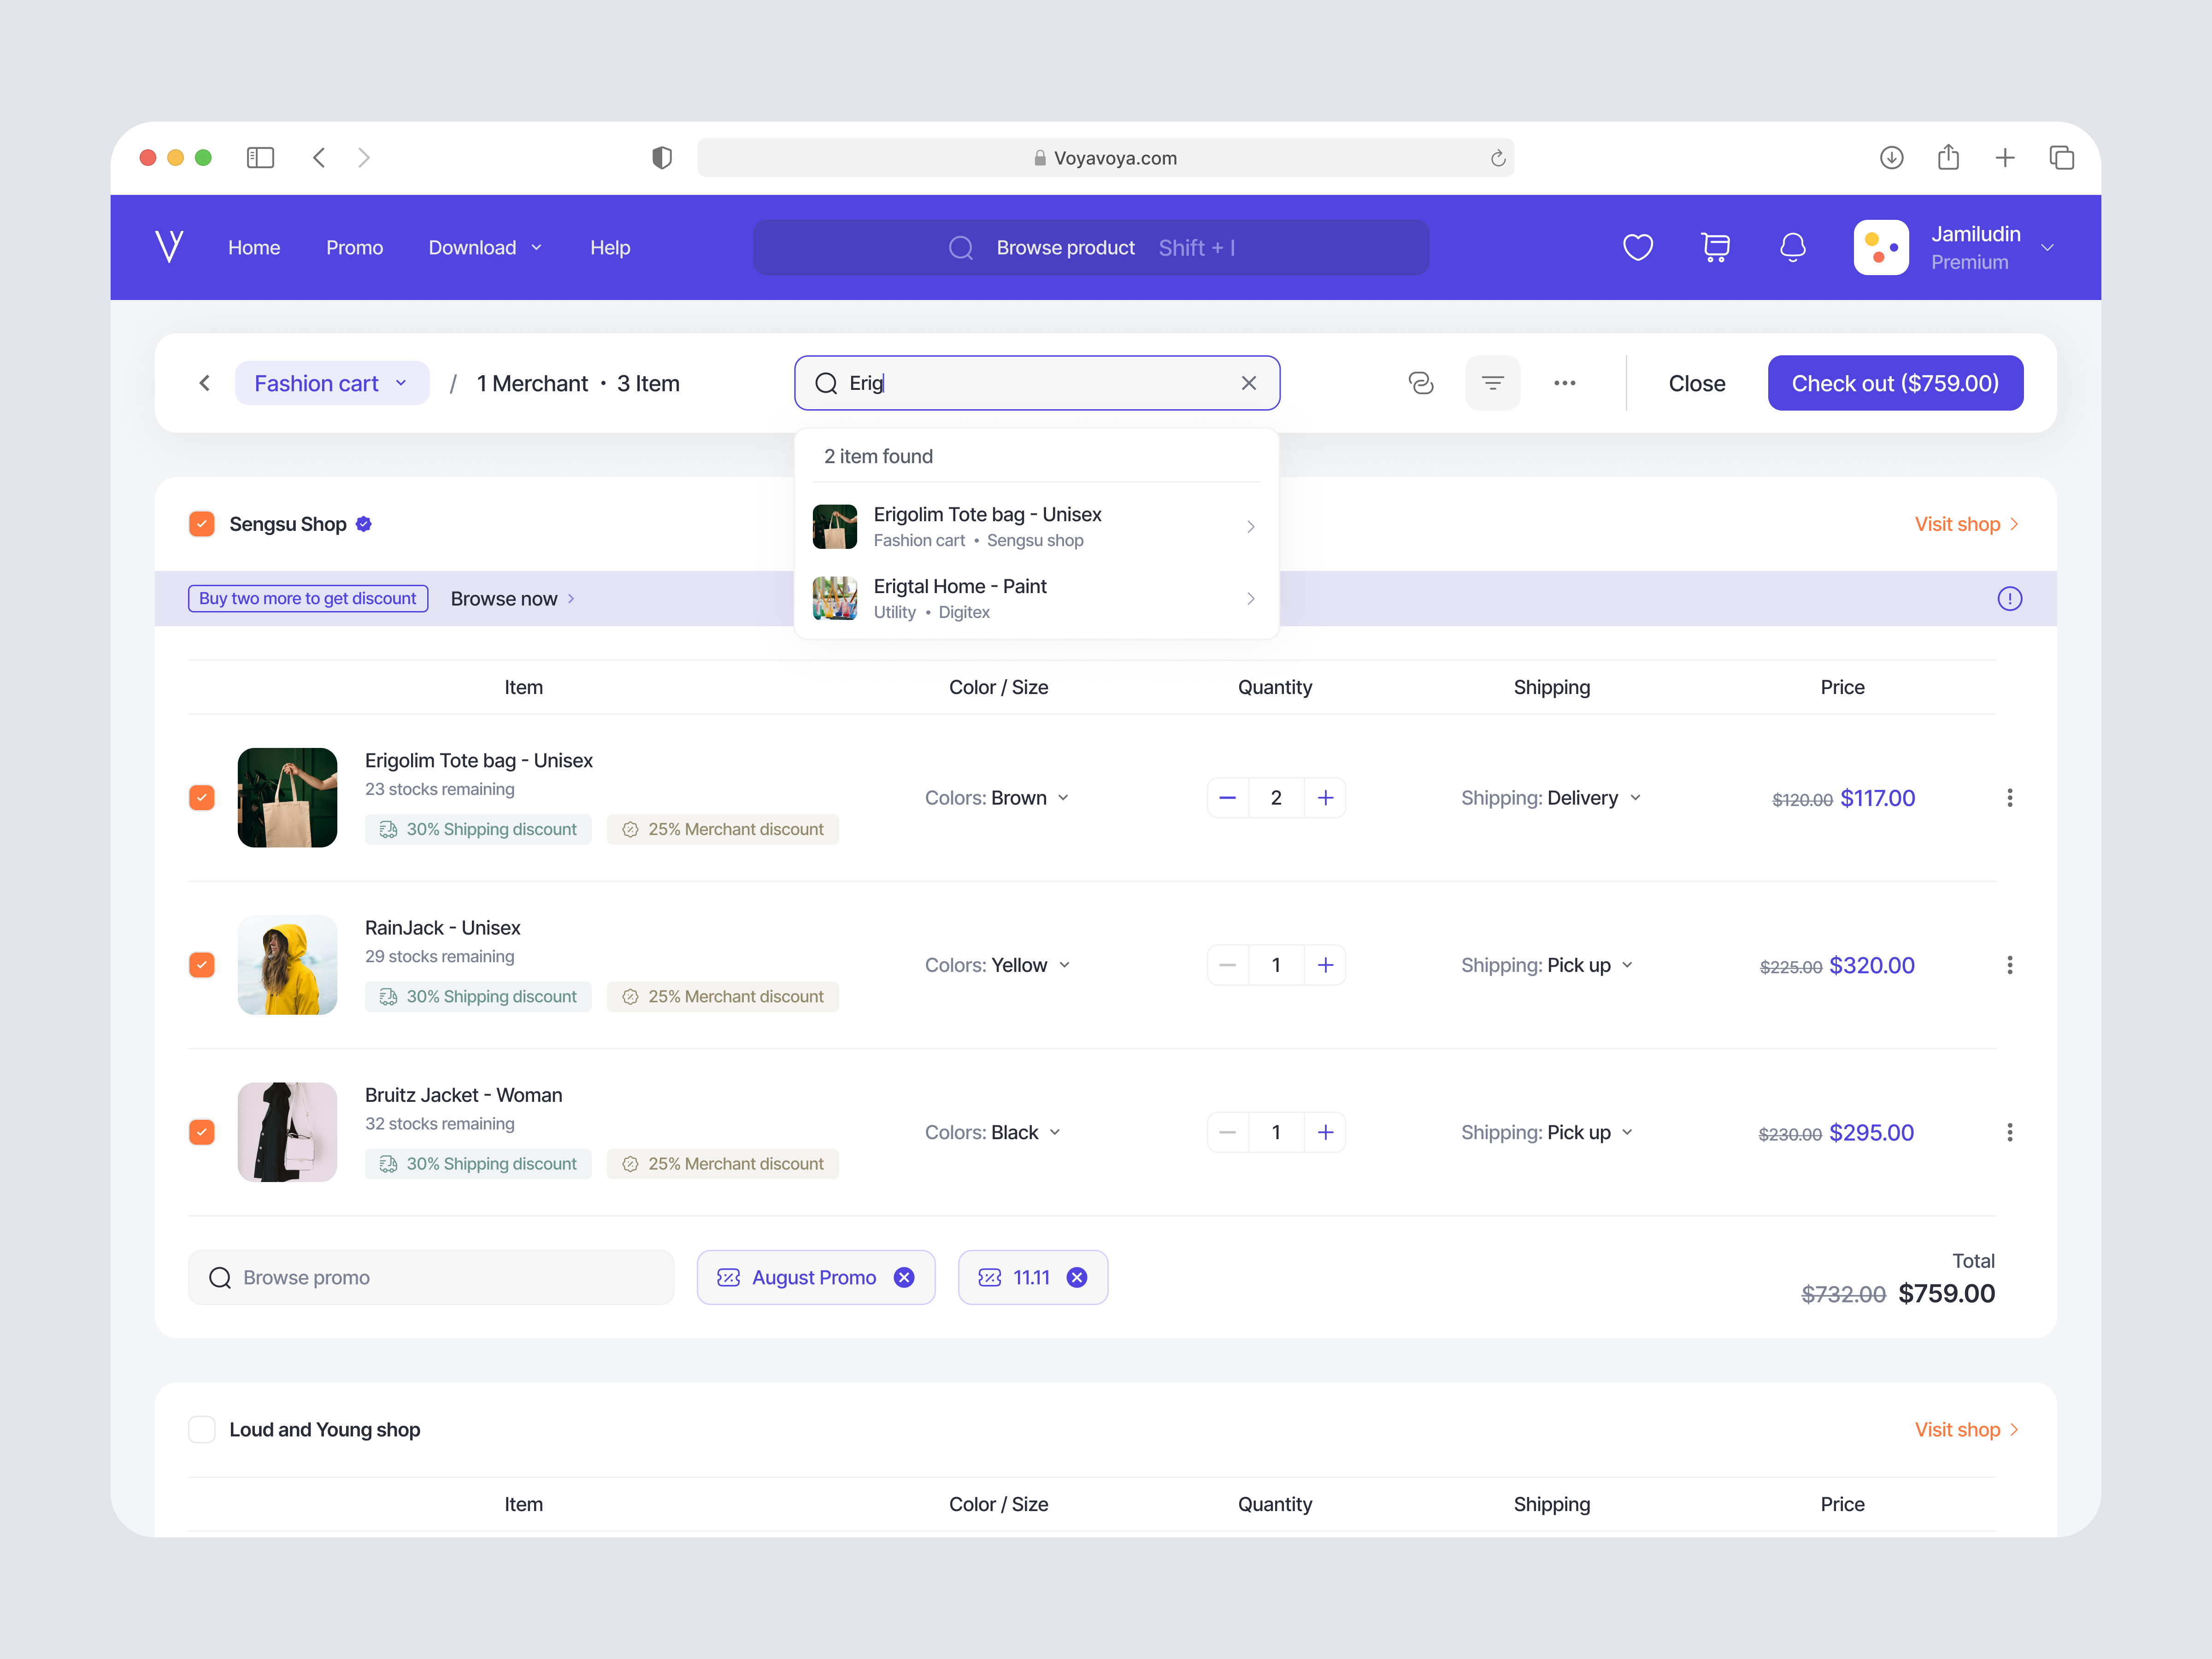Remove the 11.11 promo chip
Screen dimensions: 2212x1659
pos(1077,1277)
